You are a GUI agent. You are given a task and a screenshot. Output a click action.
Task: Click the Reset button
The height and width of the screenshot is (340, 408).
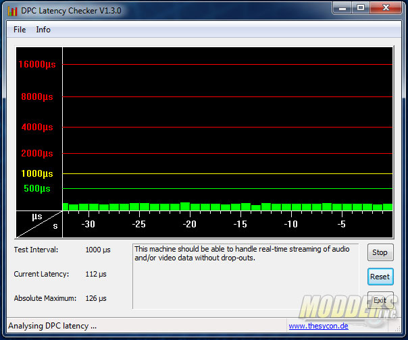click(x=380, y=277)
